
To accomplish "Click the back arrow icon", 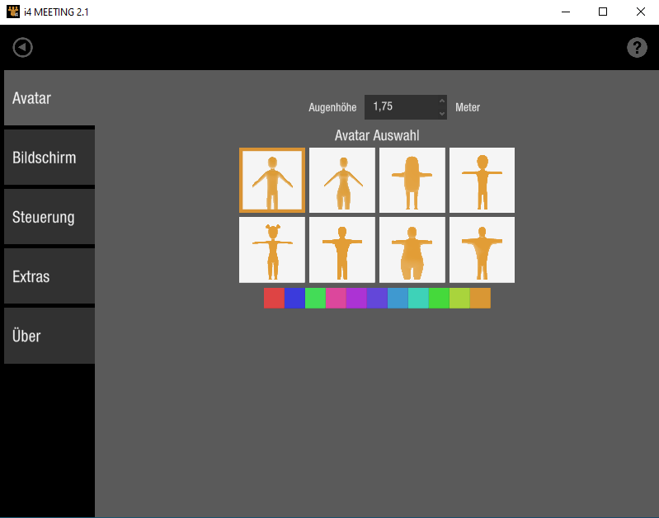I will click(x=22, y=48).
